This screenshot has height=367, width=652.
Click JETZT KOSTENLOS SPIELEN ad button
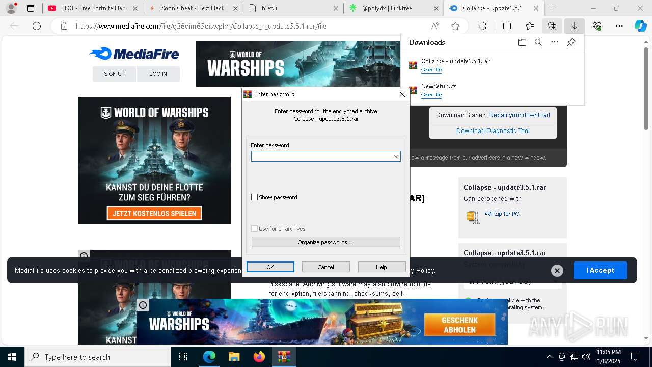(x=154, y=213)
